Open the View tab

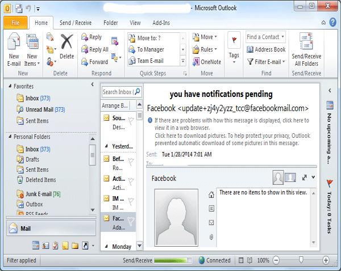(x=135, y=23)
